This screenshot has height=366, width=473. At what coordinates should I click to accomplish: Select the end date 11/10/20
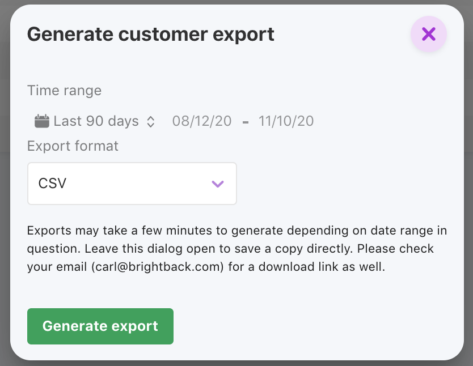click(x=286, y=121)
